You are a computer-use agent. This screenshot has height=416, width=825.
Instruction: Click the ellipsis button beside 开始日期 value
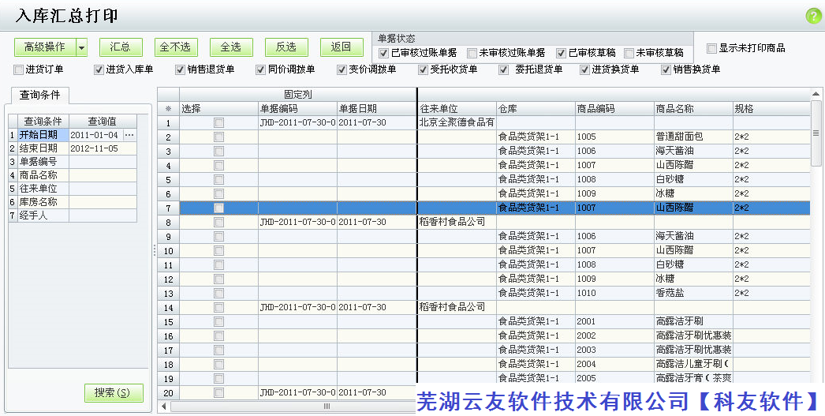pos(129,135)
